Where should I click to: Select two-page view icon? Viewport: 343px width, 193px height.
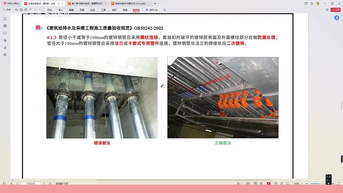[x=261, y=184]
